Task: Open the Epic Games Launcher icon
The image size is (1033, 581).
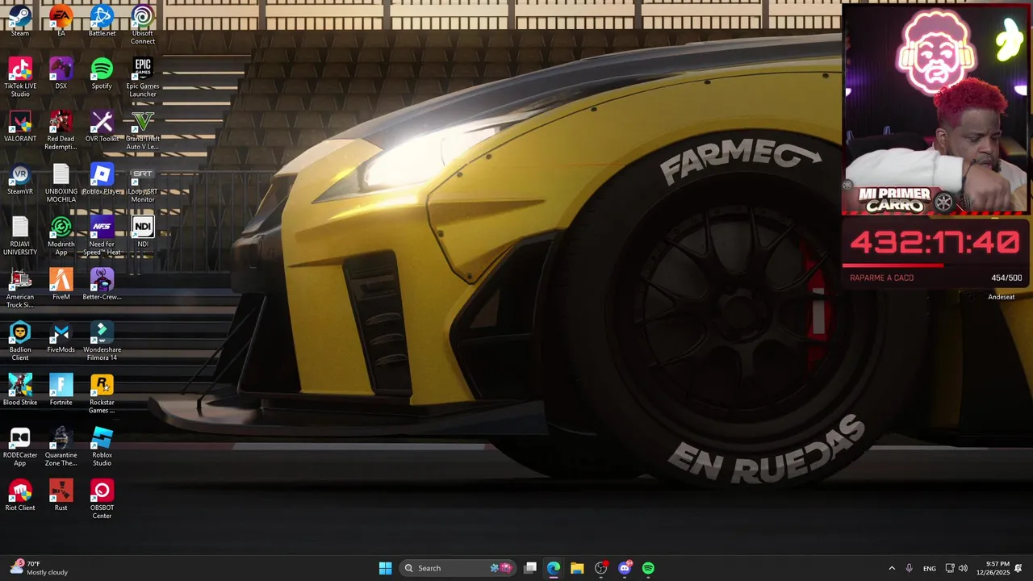Action: [143, 77]
